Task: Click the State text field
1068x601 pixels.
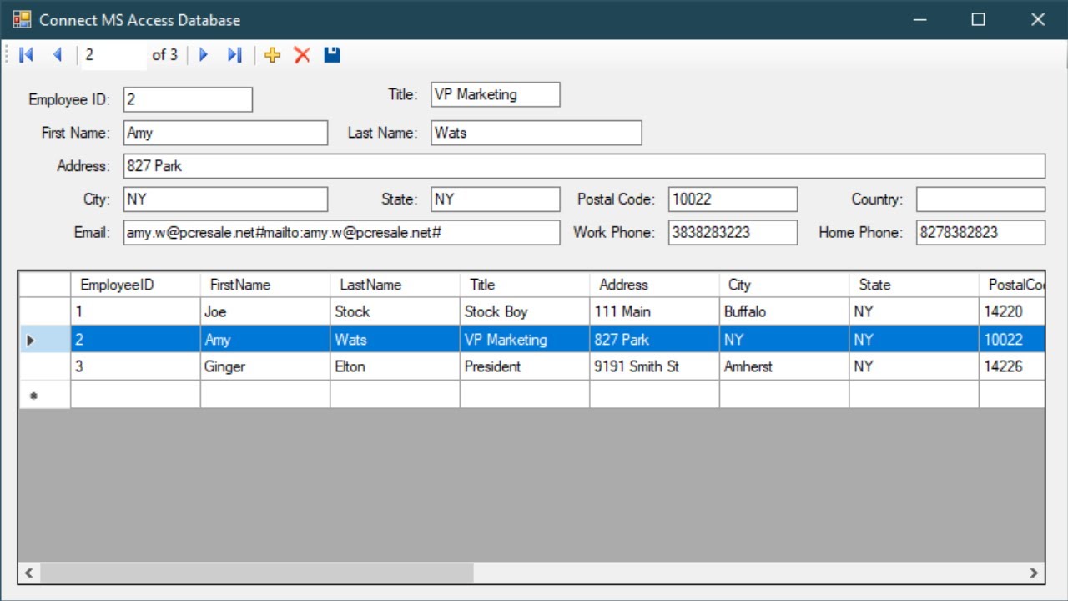Action: tap(496, 199)
